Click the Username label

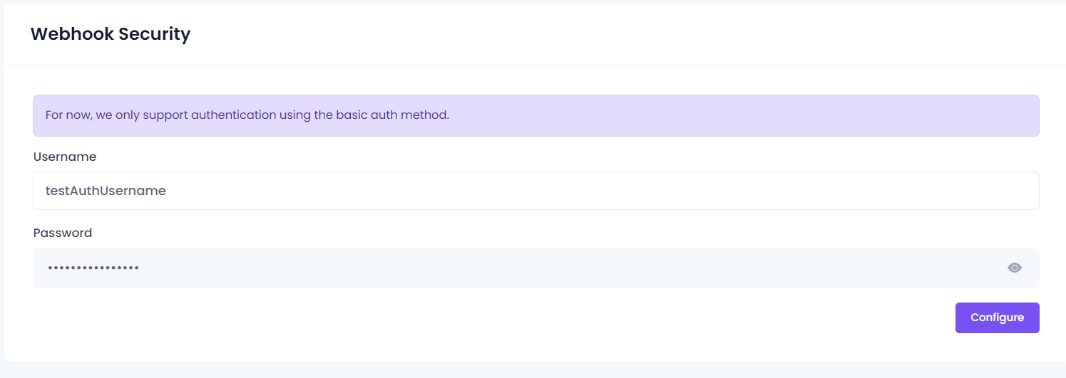65,157
